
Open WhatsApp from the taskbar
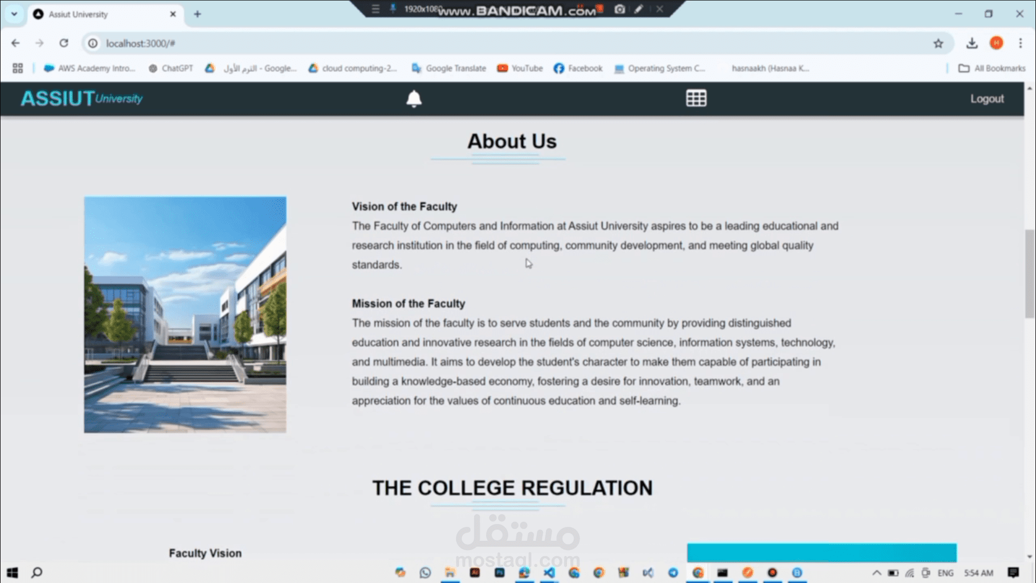pyautogui.click(x=425, y=573)
